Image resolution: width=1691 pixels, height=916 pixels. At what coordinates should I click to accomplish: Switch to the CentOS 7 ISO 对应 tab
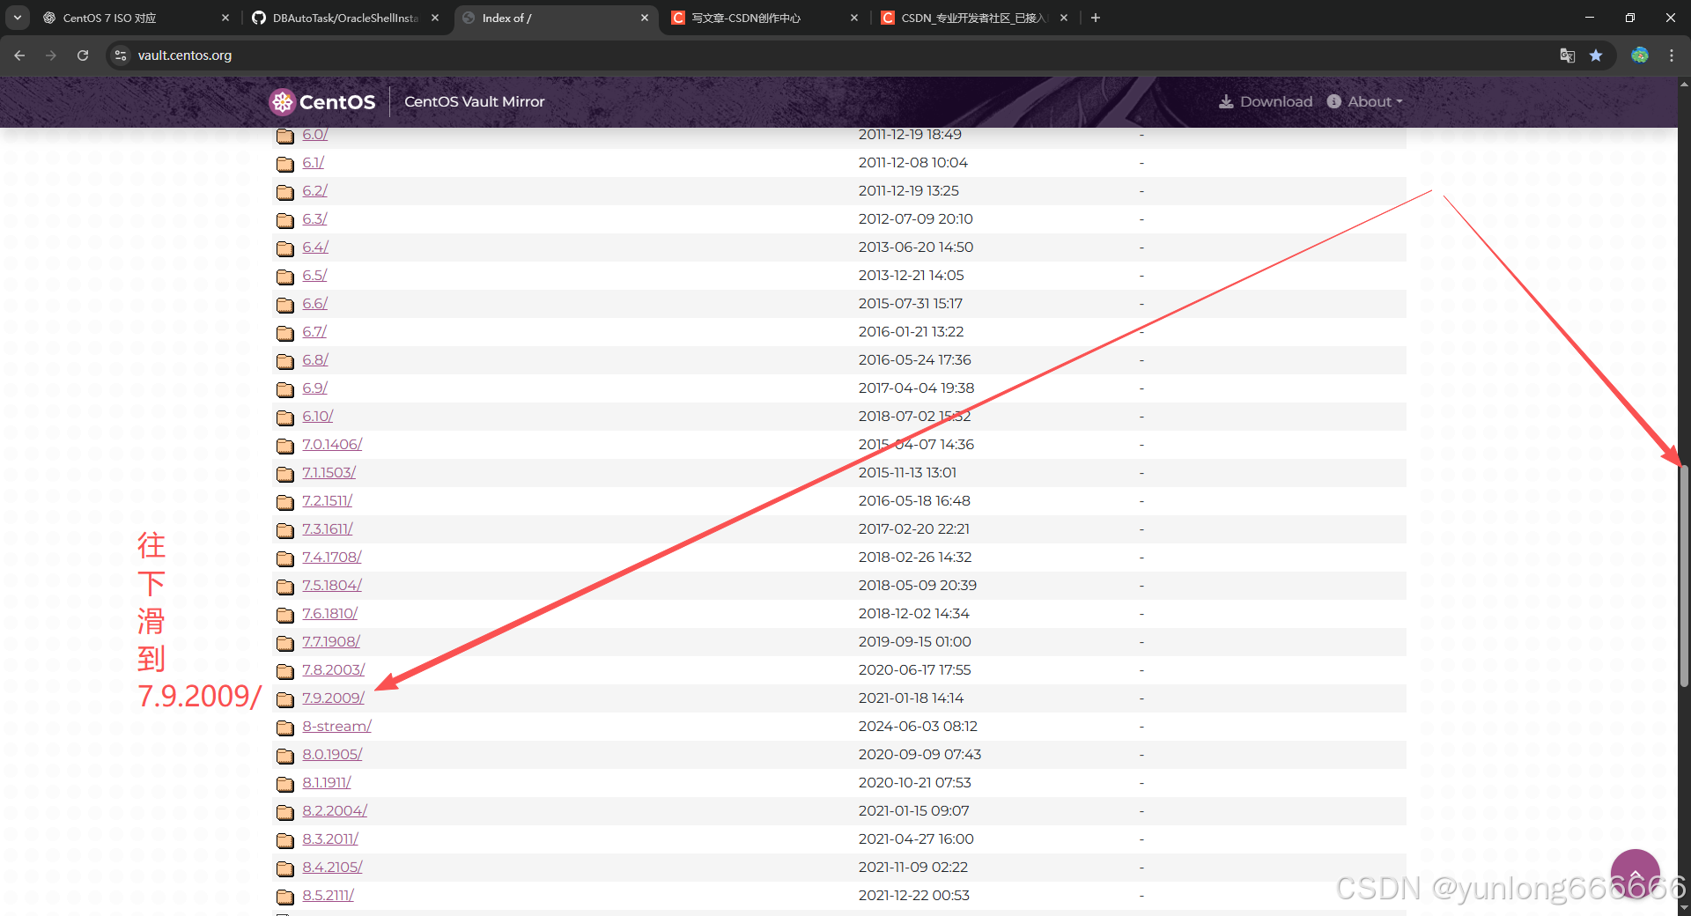[x=114, y=18]
